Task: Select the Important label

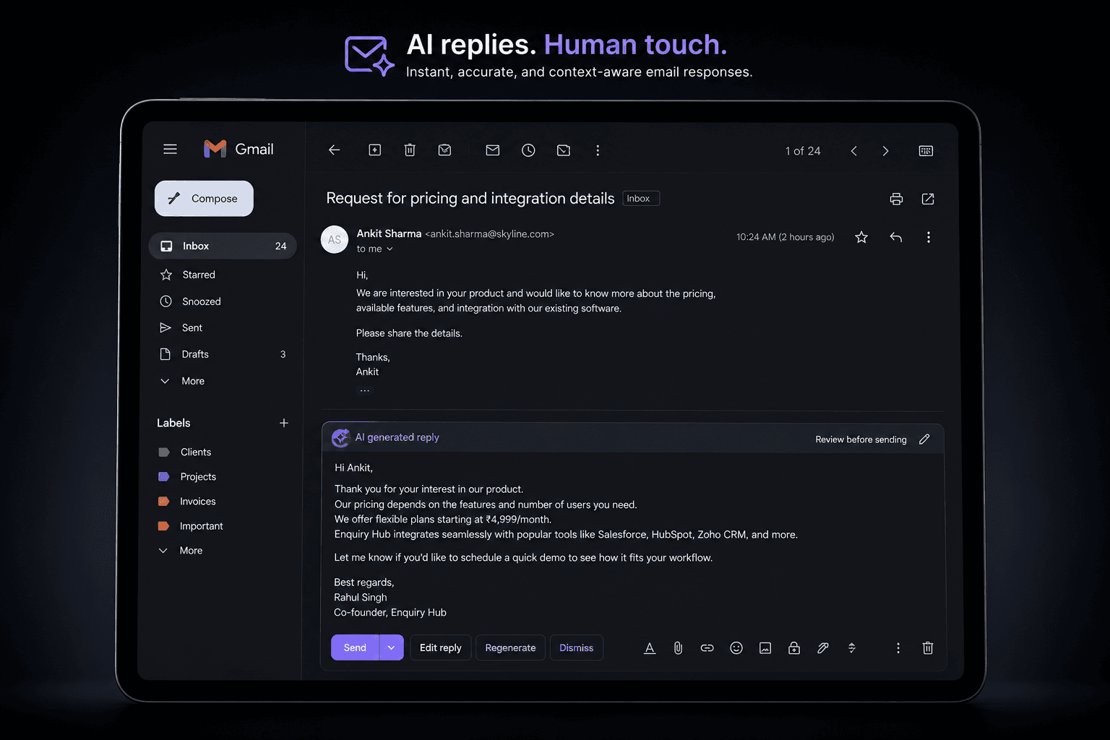Action: point(190,525)
